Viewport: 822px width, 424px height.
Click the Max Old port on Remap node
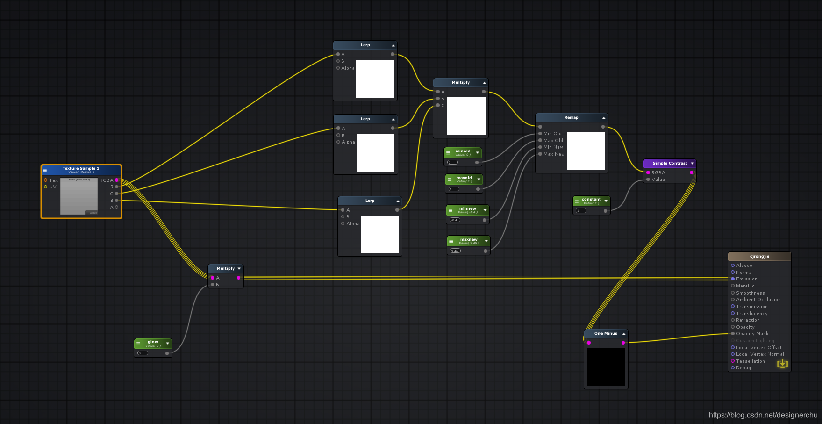(x=540, y=140)
